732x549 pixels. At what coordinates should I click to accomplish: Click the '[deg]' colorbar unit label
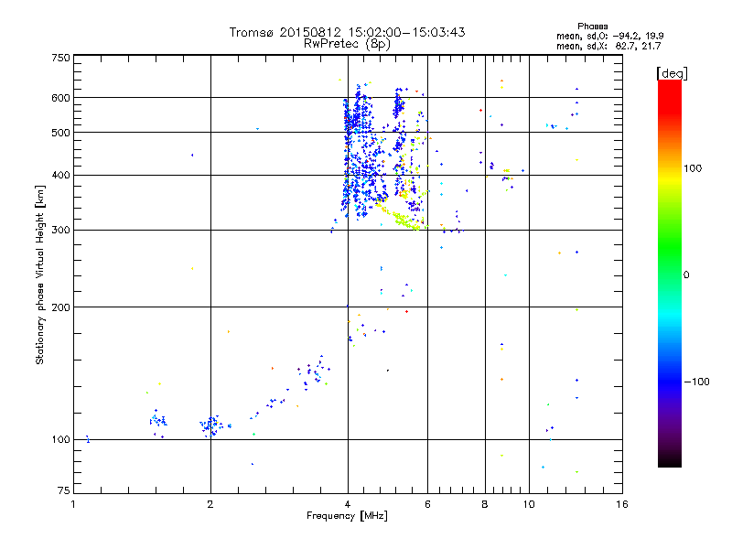tap(672, 73)
